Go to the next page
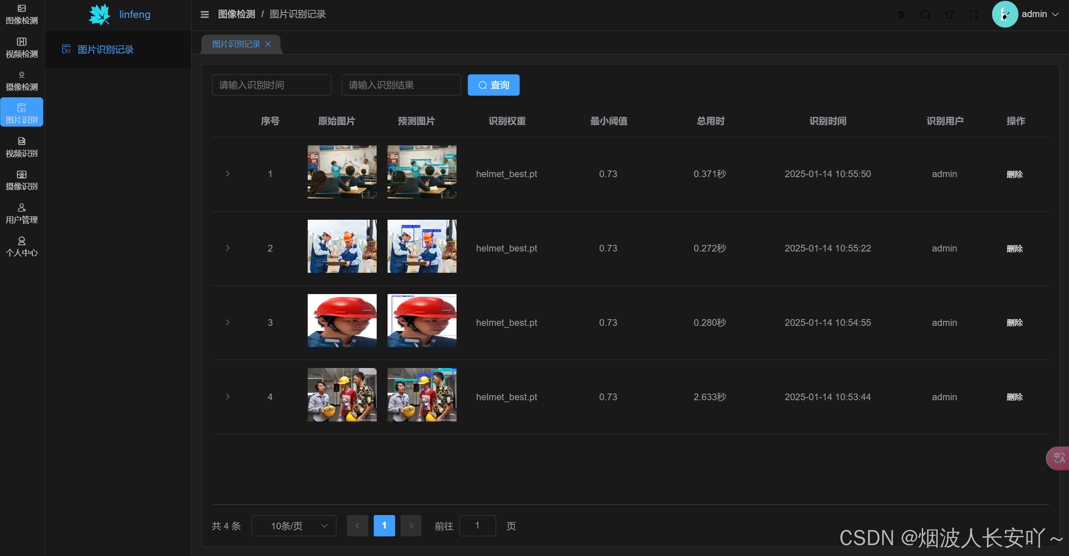Image resolution: width=1069 pixels, height=556 pixels. (x=411, y=526)
